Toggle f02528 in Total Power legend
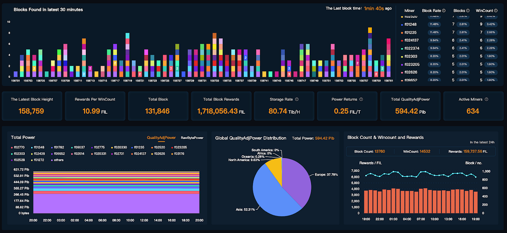Screen dimensions: 507x233 tap(18, 160)
